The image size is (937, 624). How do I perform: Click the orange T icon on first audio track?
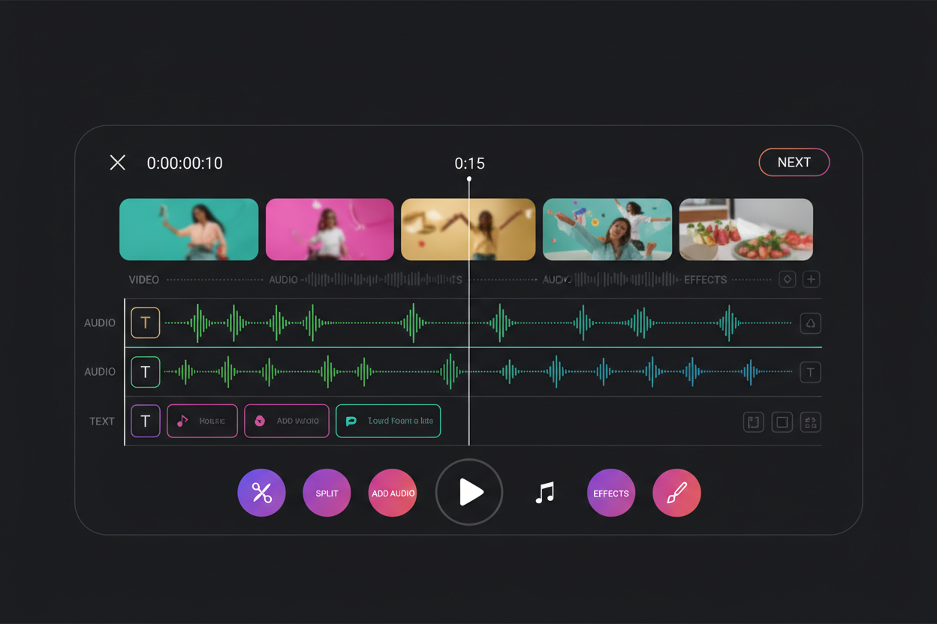(x=145, y=322)
